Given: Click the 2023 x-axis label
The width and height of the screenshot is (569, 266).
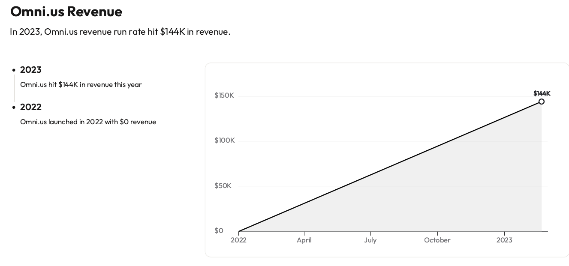Looking at the screenshot, I should pyautogui.click(x=504, y=240).
